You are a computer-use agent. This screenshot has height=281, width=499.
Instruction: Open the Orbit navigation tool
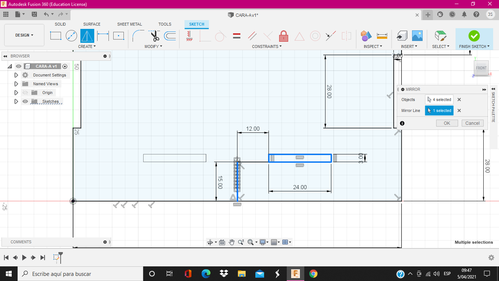[210, 242]
